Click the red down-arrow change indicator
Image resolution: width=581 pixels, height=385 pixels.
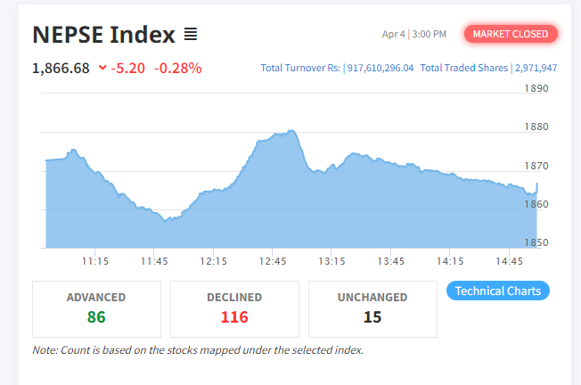pos(102,68)
